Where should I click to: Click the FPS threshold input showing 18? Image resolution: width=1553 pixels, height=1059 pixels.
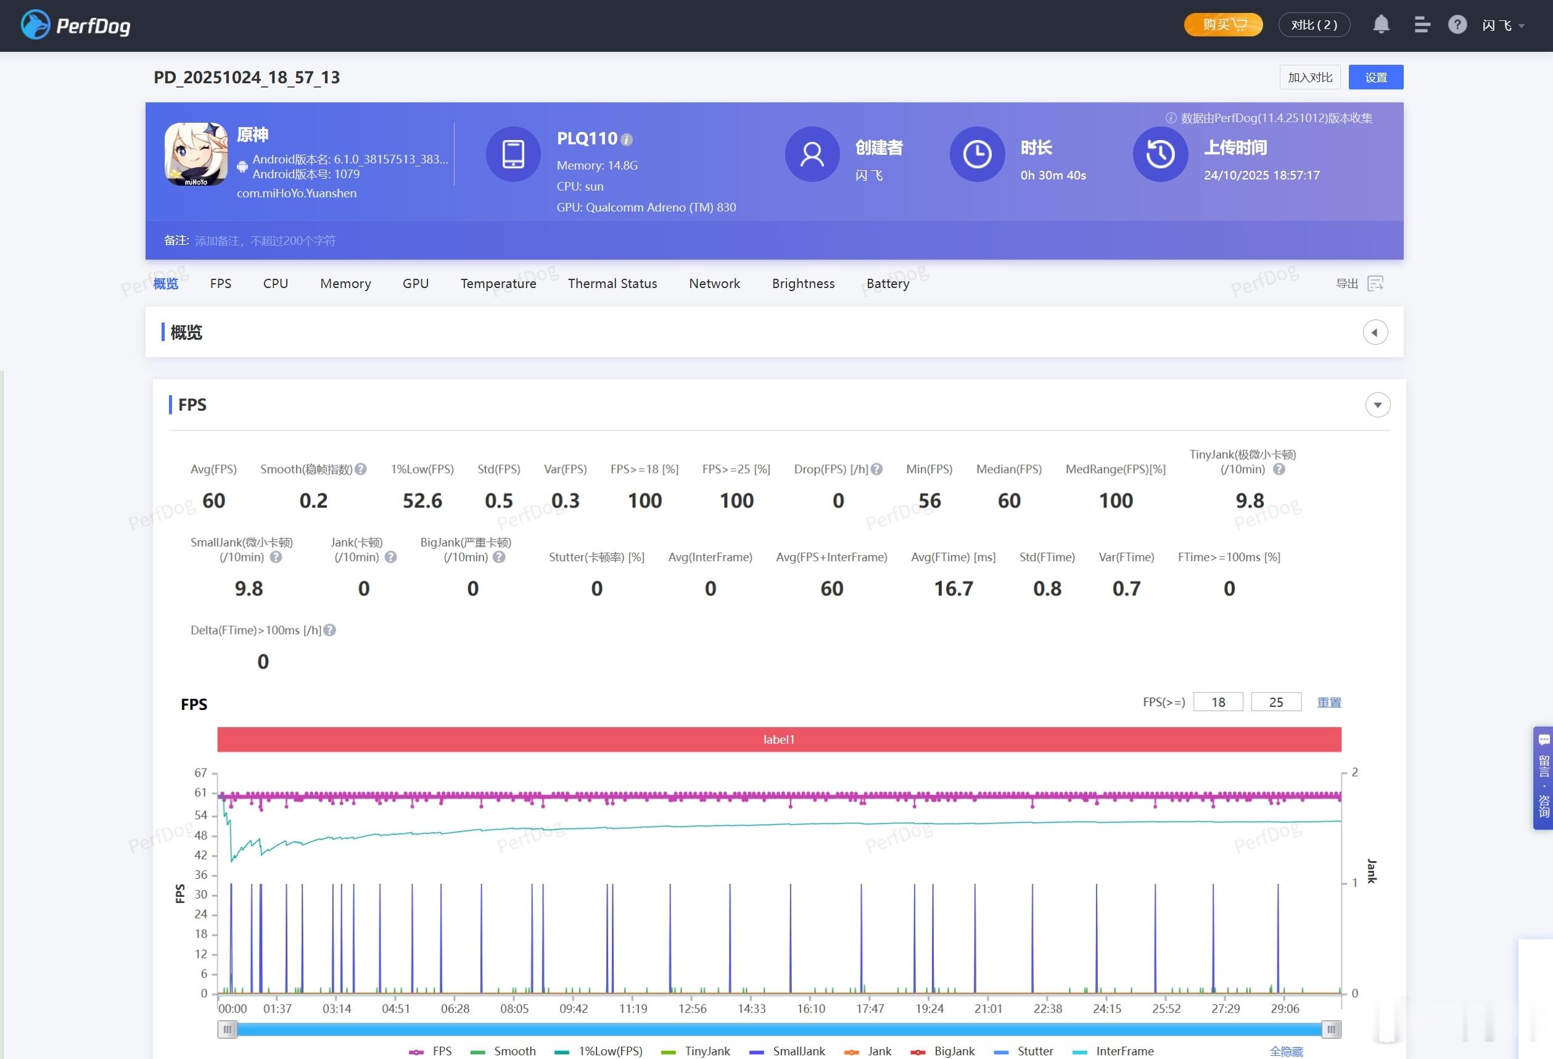tap(1217, 703)
